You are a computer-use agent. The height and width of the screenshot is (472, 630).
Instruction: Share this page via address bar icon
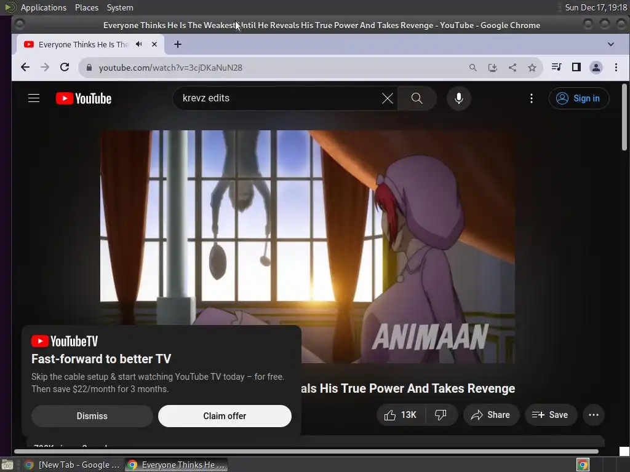click(512, 68)
